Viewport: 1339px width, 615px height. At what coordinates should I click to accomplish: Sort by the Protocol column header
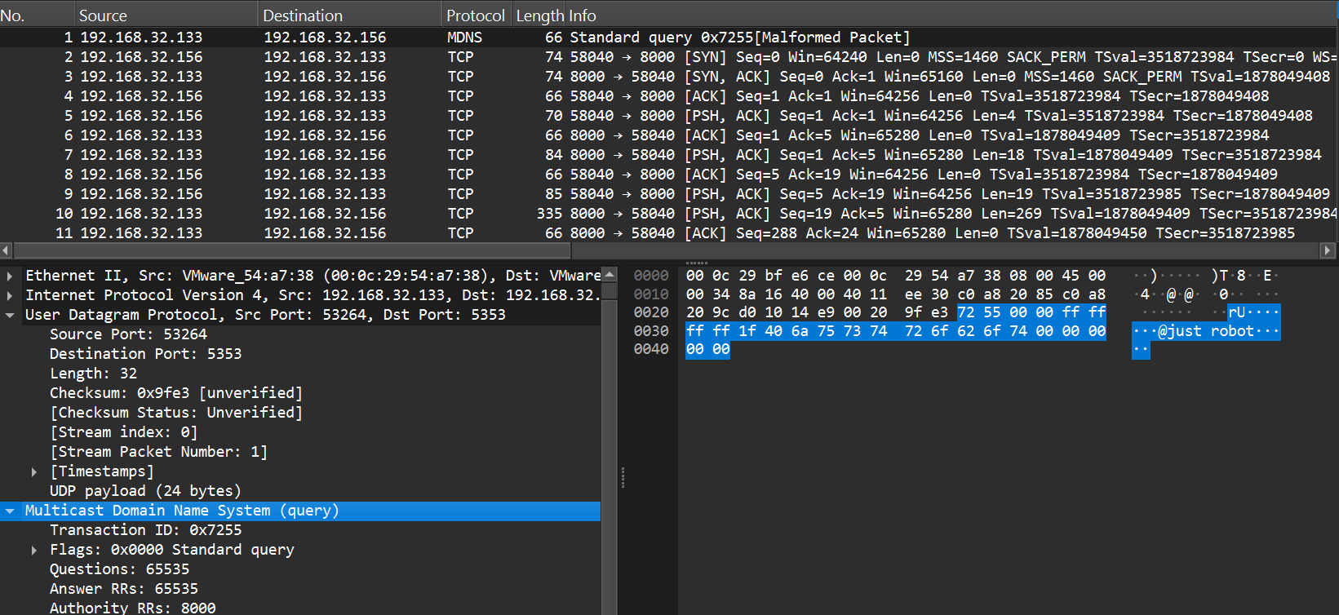[475, 15]
